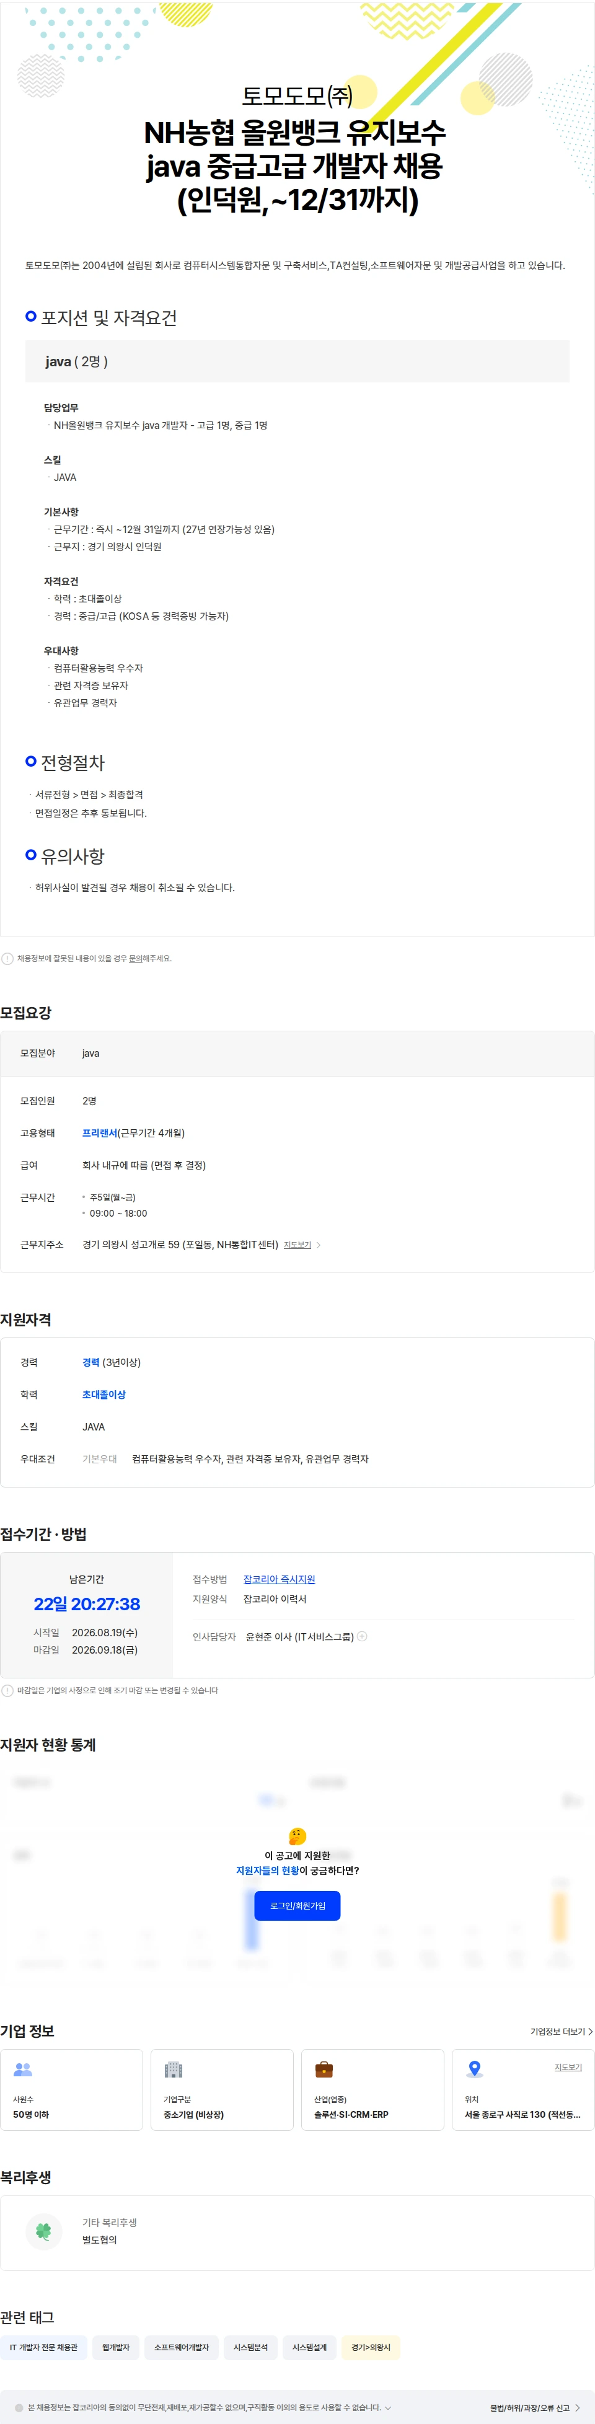Click the 사원수 people icon

24,2069
